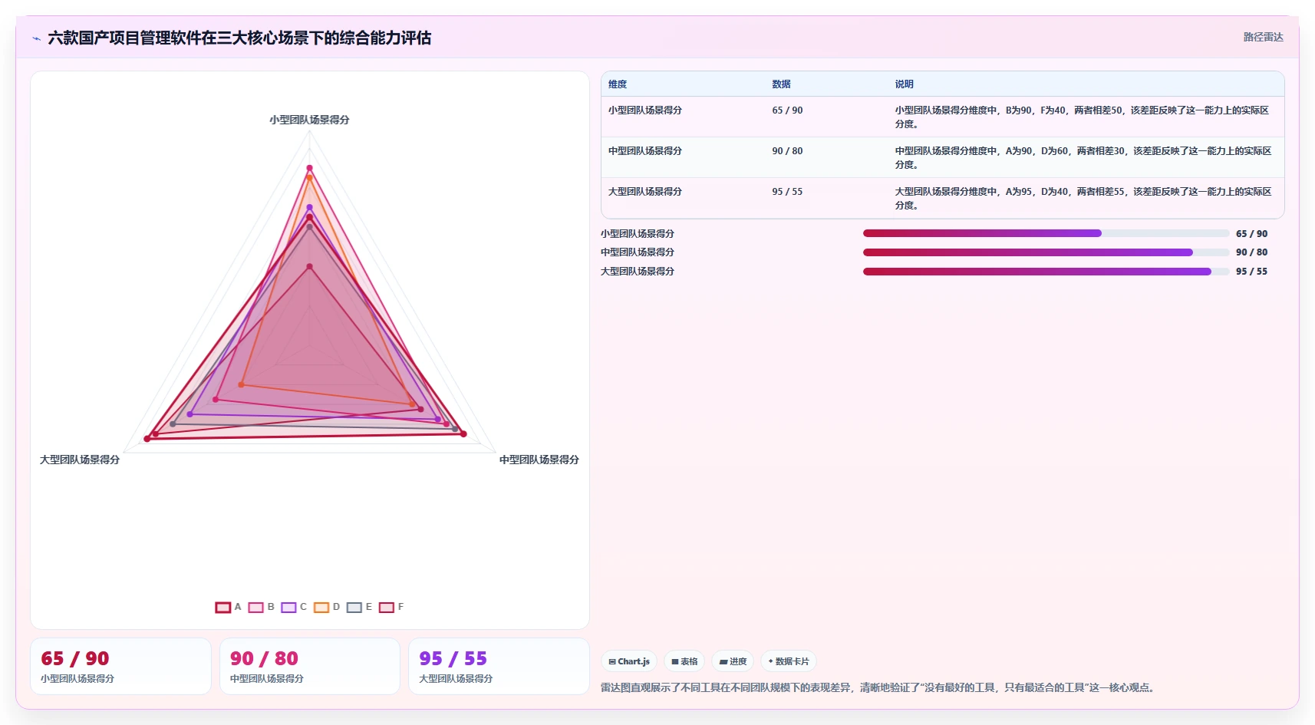
Task: Click the summary text starting 雷达图直观展示
Action: coord(879,687)
